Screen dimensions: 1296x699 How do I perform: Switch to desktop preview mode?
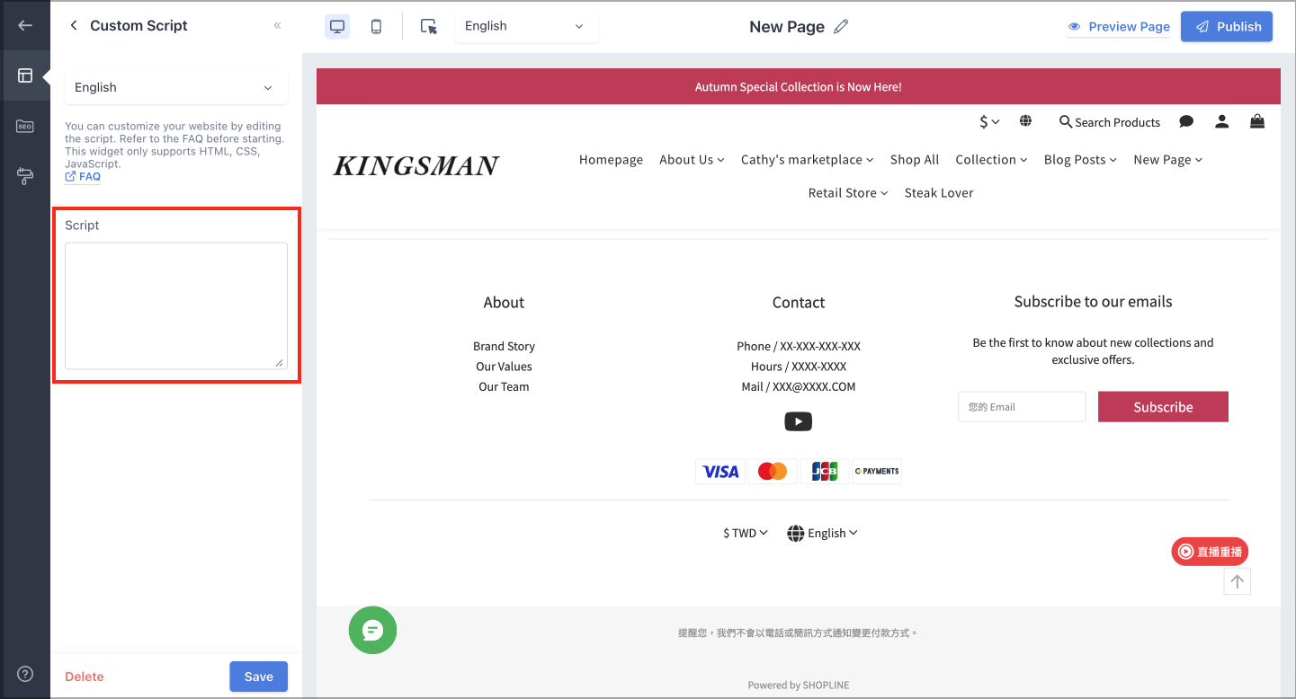pyautogui.click(x=337, y=26)
